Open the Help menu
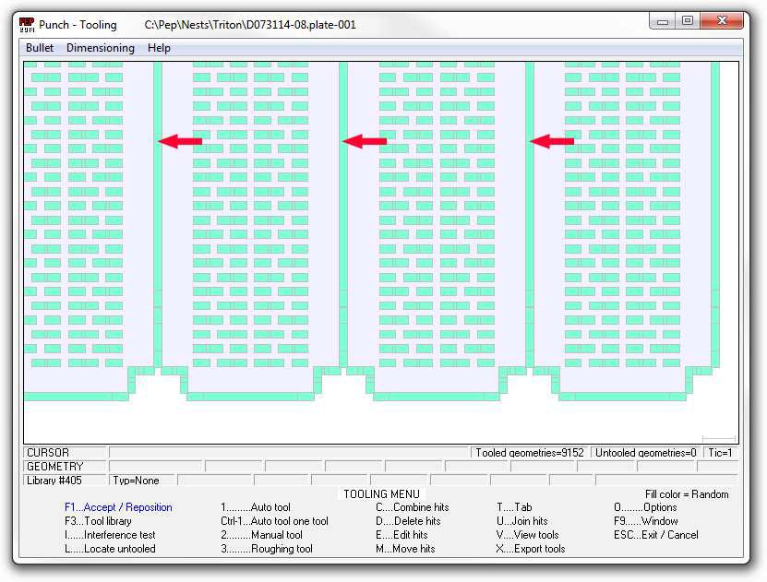 click(159, 48)
